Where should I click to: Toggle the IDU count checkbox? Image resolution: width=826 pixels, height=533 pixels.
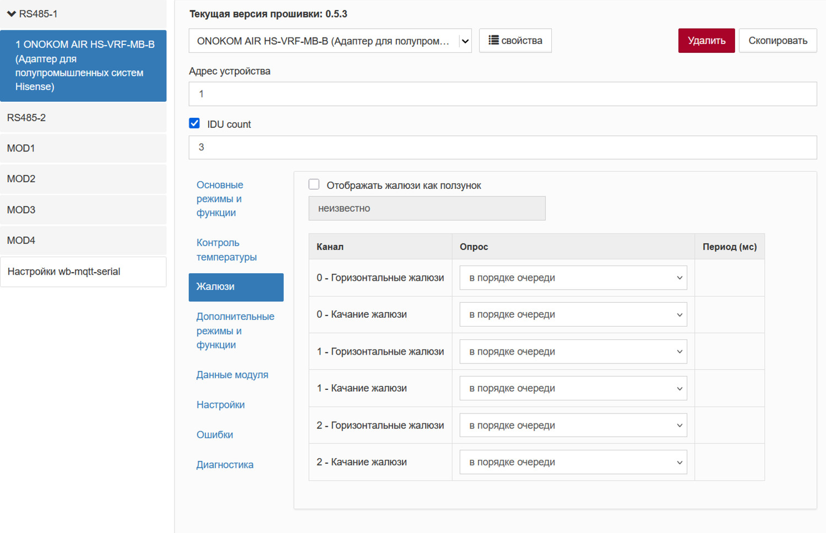(194, 123)
